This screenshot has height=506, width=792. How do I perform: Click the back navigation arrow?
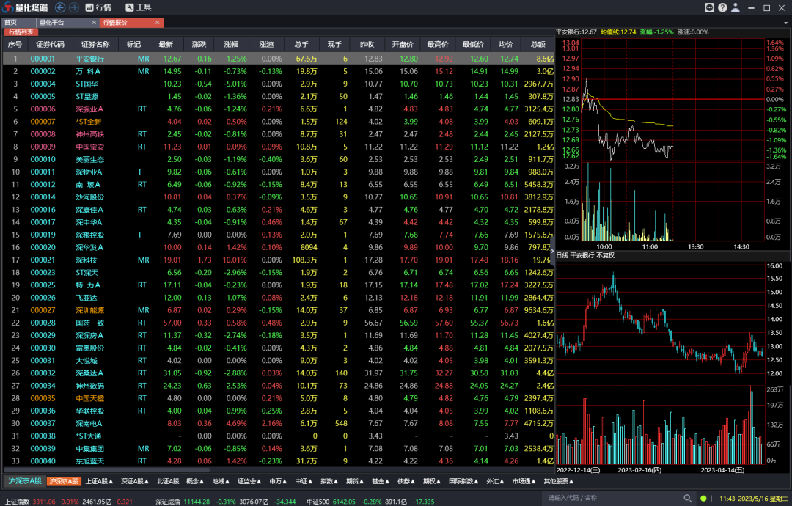coord(59,7)
